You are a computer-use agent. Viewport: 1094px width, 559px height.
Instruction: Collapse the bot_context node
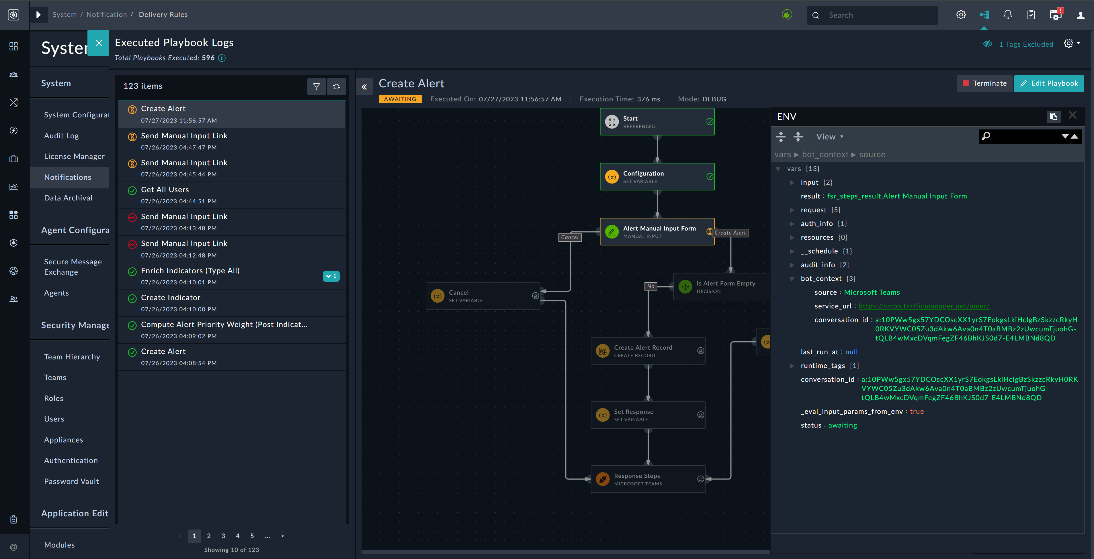(x=792, y=279)
